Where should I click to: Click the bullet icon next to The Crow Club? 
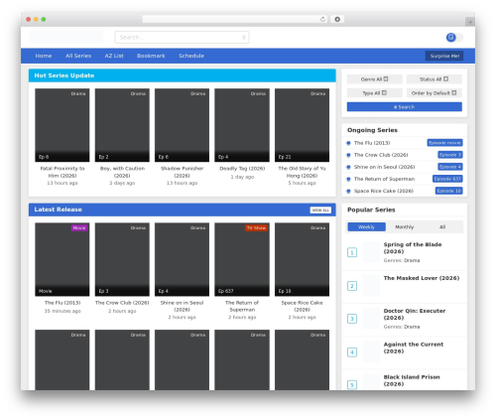(348, 155)
